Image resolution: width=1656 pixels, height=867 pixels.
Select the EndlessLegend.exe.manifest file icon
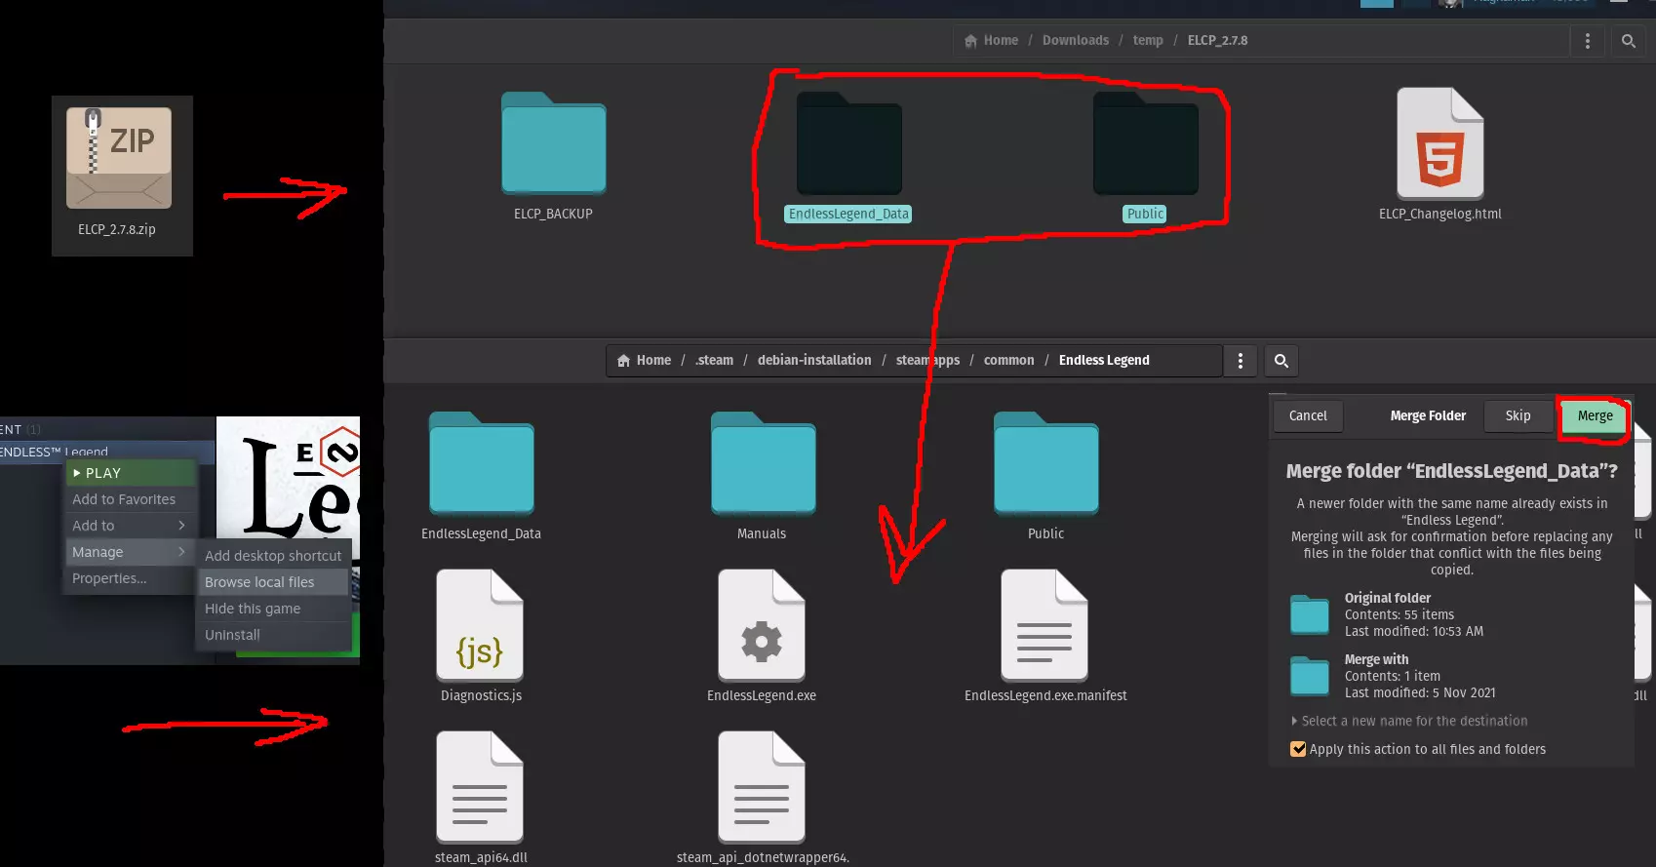point(1045,625)
